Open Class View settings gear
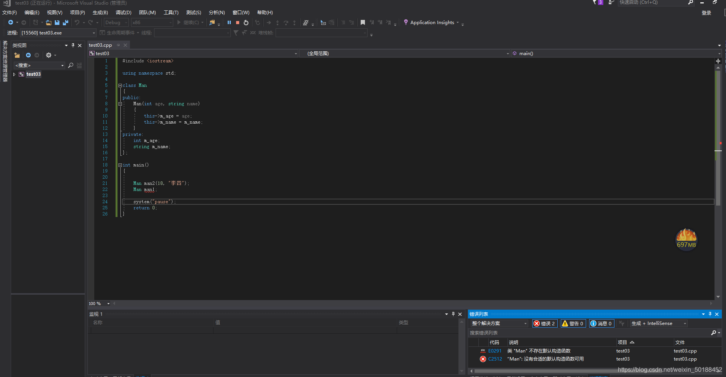This screenshot has height=377, width=726. click(49, 55)
